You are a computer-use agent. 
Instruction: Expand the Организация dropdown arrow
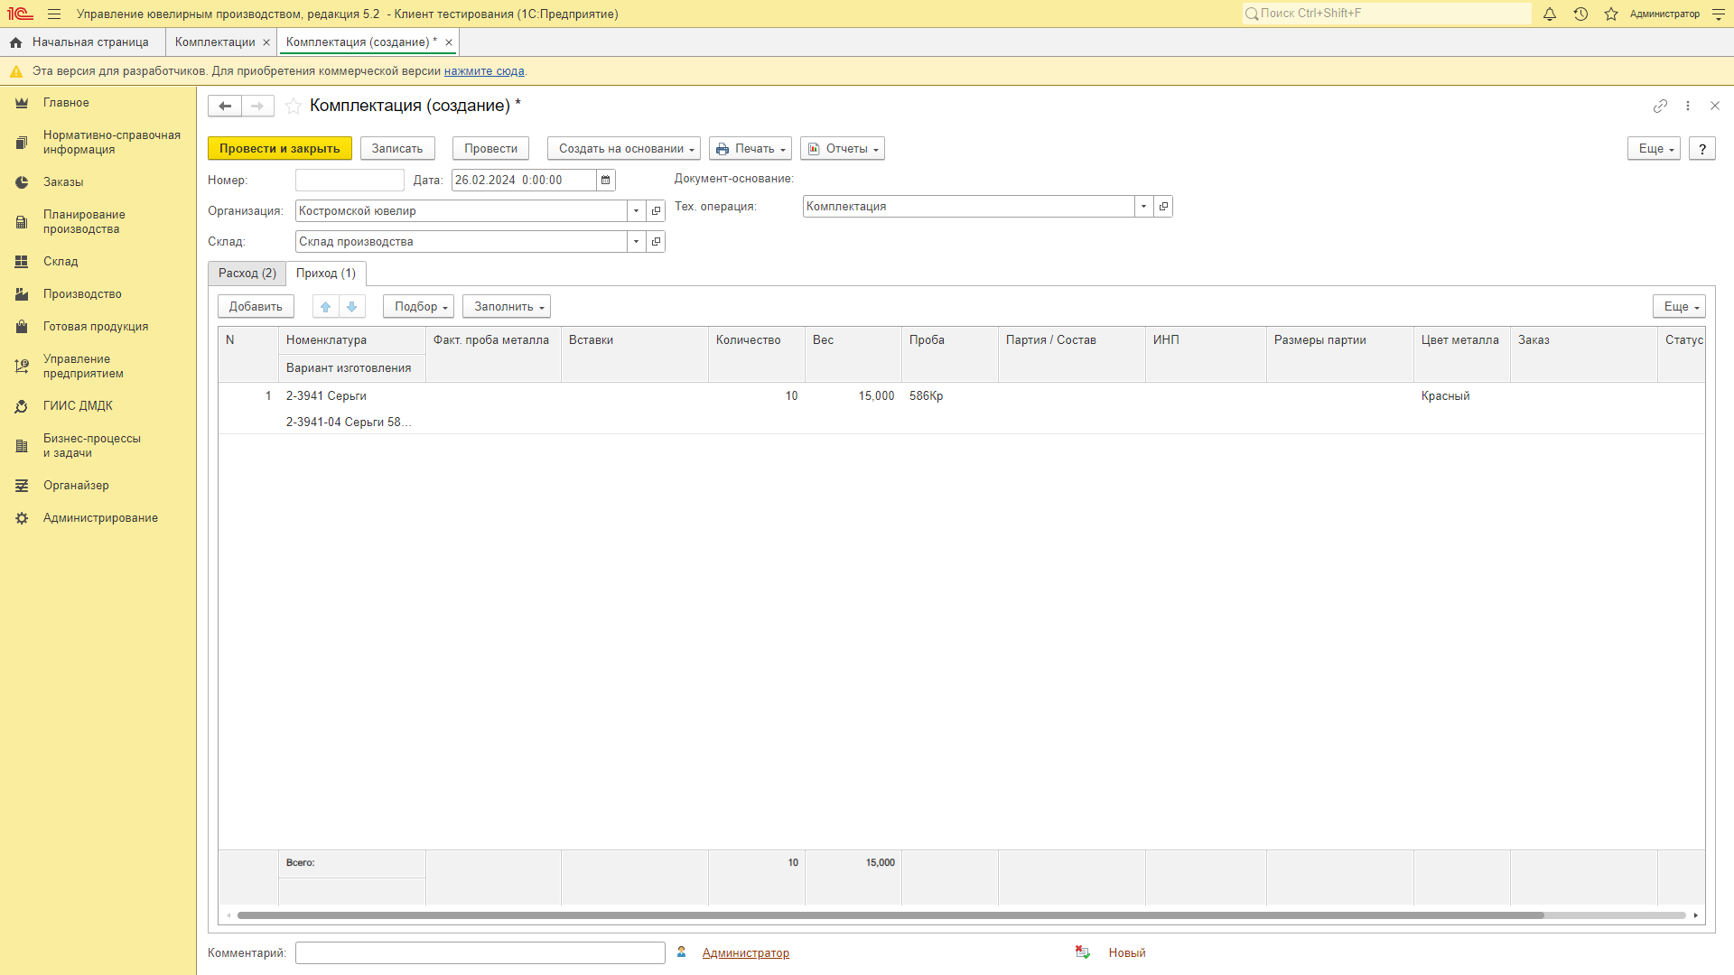click(x=637, y=210)
